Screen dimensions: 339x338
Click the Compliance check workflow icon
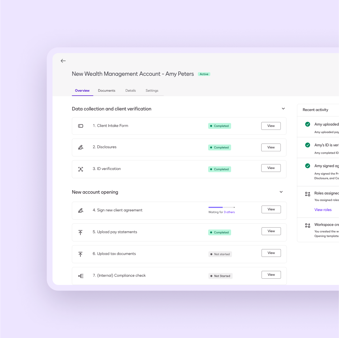pos(81,276)
